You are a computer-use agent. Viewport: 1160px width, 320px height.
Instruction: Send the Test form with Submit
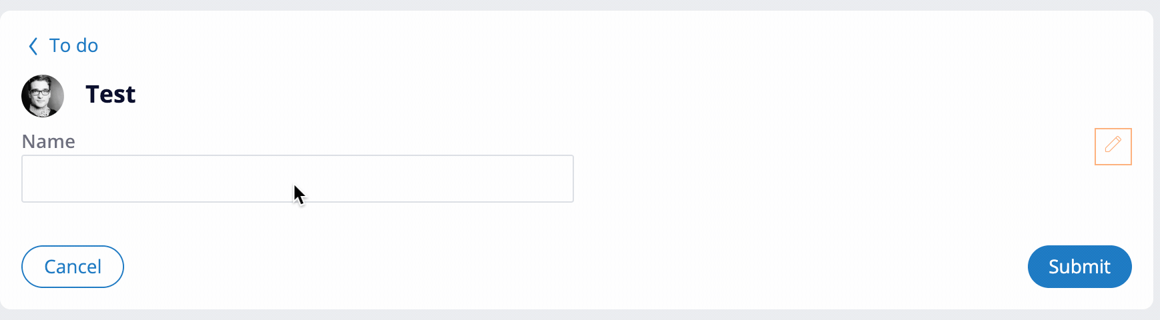(1079, 267)
